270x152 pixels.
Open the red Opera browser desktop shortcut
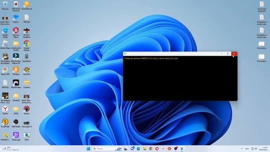pyautogui.click(x=16, y=32)
